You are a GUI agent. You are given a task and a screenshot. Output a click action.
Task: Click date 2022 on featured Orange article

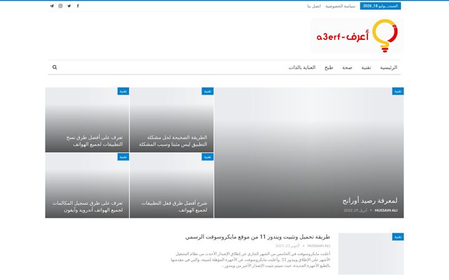click(355, 210)
